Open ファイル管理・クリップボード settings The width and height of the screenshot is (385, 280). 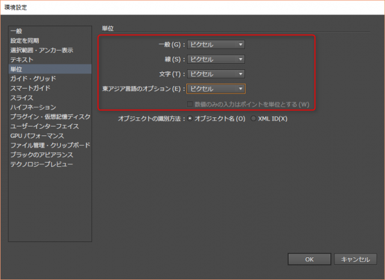pyautogui.click(x=50, y=146)
